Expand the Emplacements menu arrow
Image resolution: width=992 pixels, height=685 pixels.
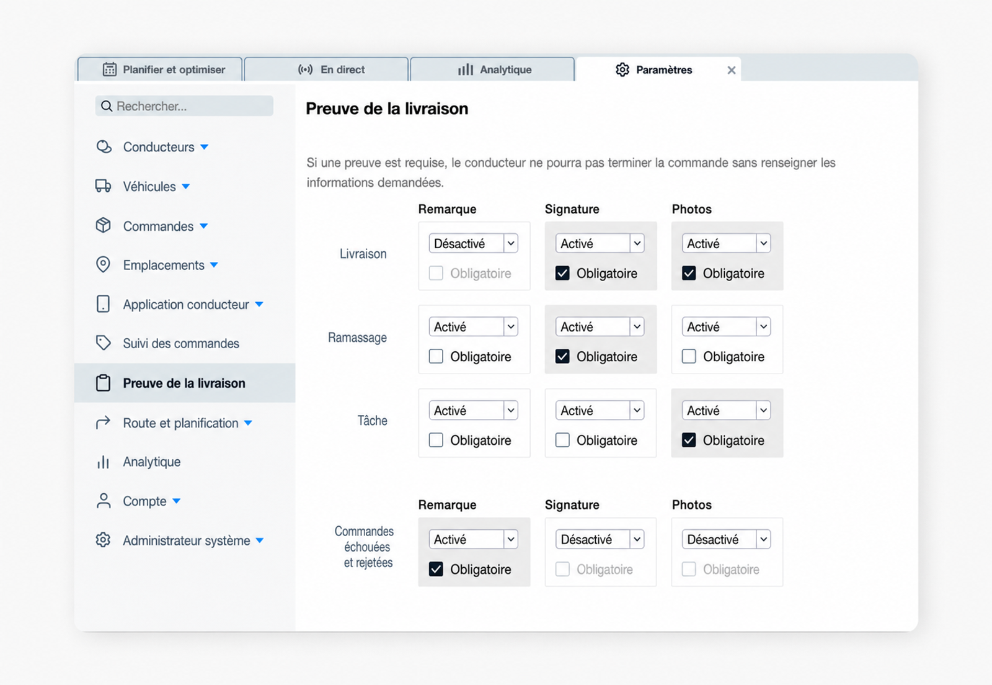[214, 265]
